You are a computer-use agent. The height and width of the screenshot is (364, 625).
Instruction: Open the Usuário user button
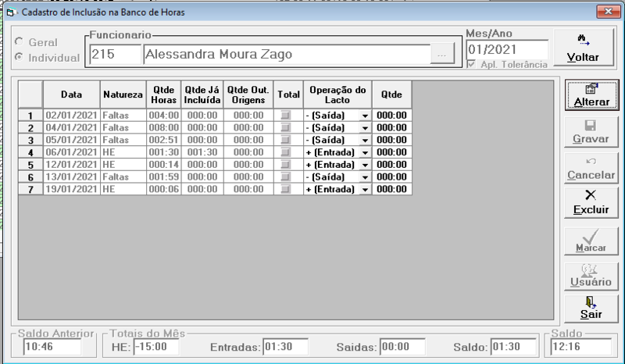tap(591, 275)
